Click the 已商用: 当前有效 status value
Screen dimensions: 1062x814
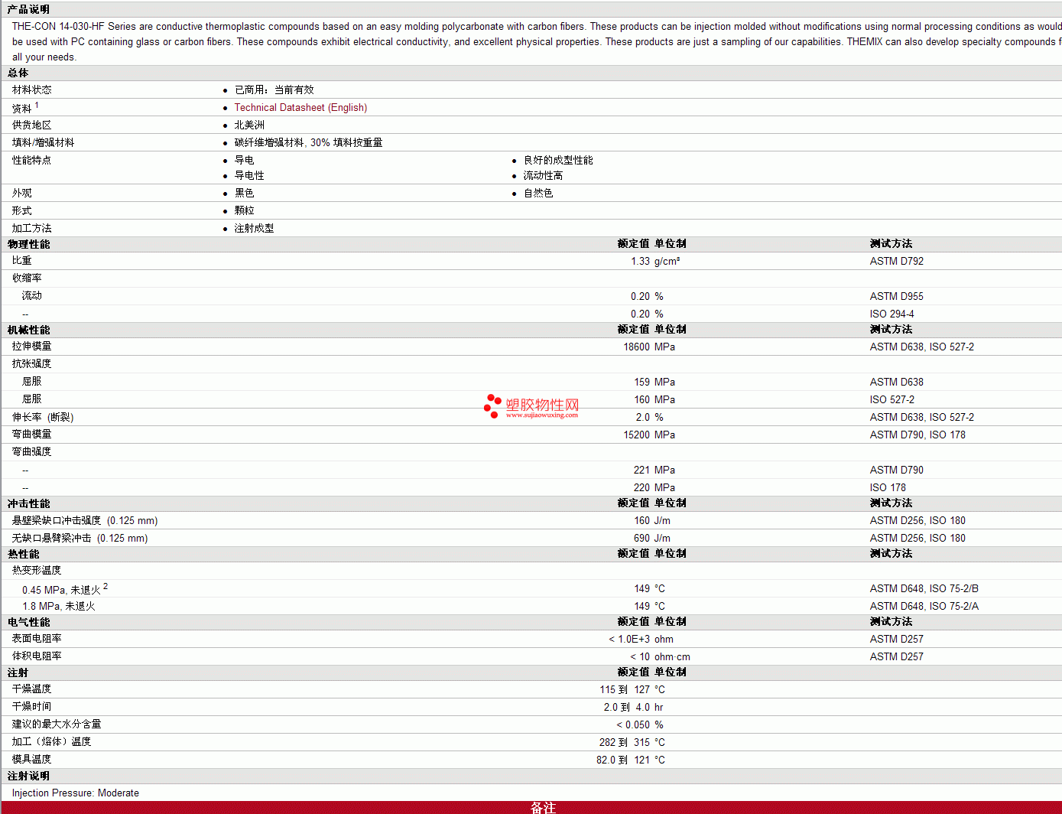274,90
